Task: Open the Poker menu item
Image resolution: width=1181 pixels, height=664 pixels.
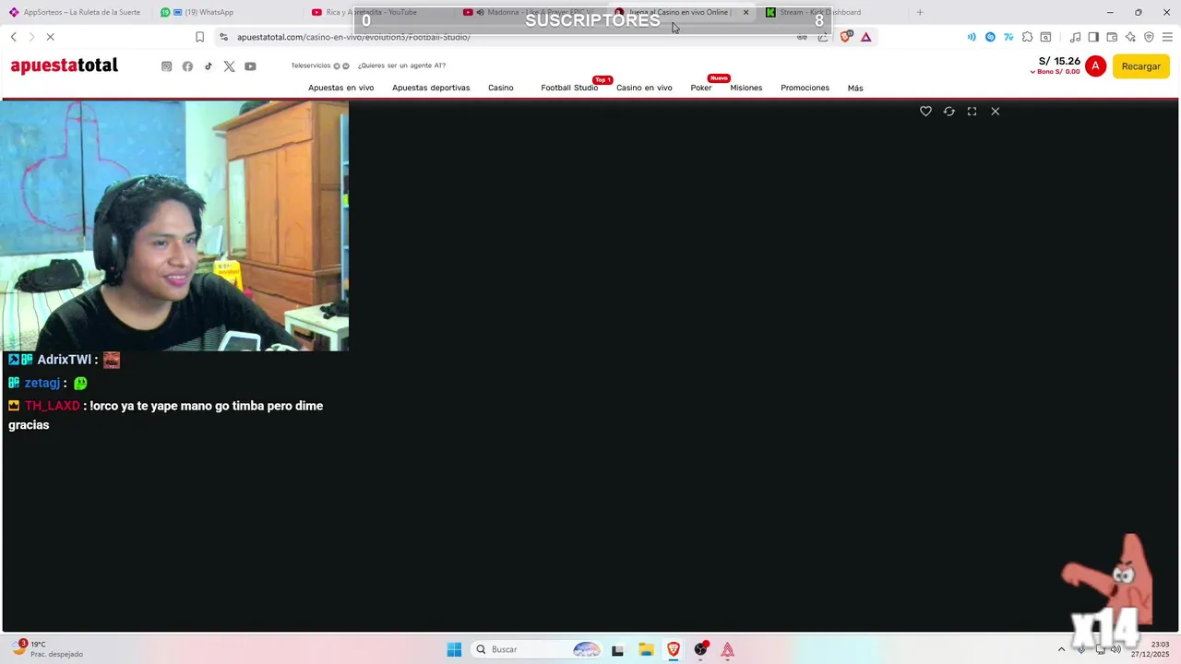Action: click(x=701, y=88)
